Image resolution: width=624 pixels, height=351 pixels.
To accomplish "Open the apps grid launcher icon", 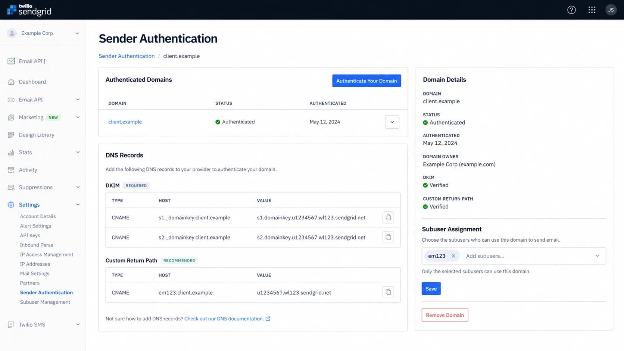I will [592, 10].
